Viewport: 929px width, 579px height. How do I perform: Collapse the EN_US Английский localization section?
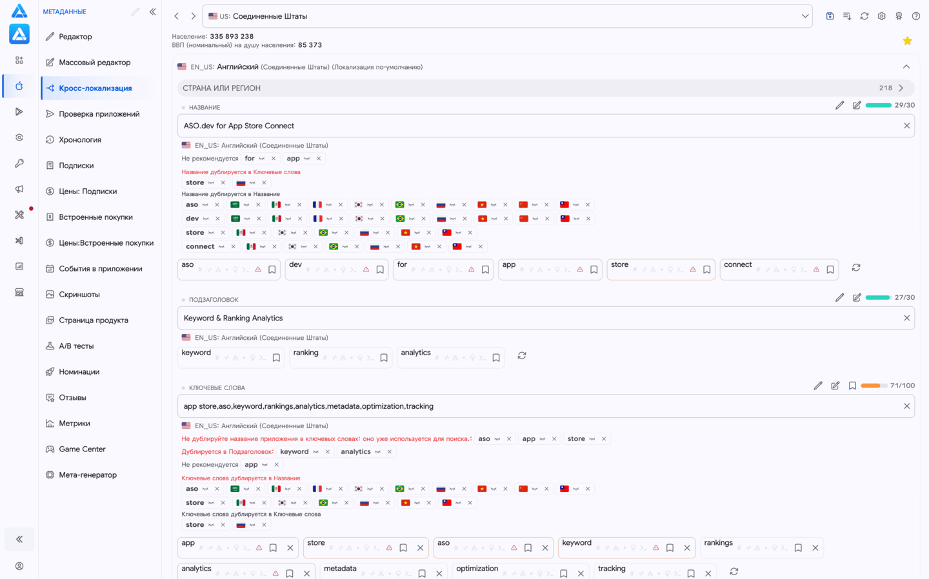[906, 67]
